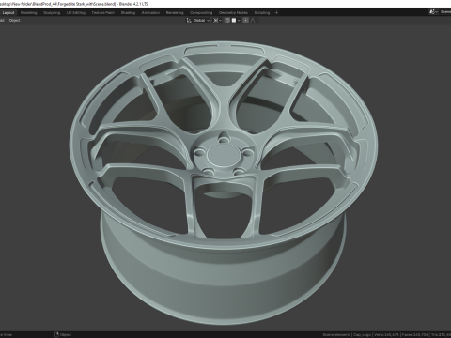Viewport: 451px width, 338px height.
Task: Open the Compositing workspace tab
Action: tap(201, 13)
